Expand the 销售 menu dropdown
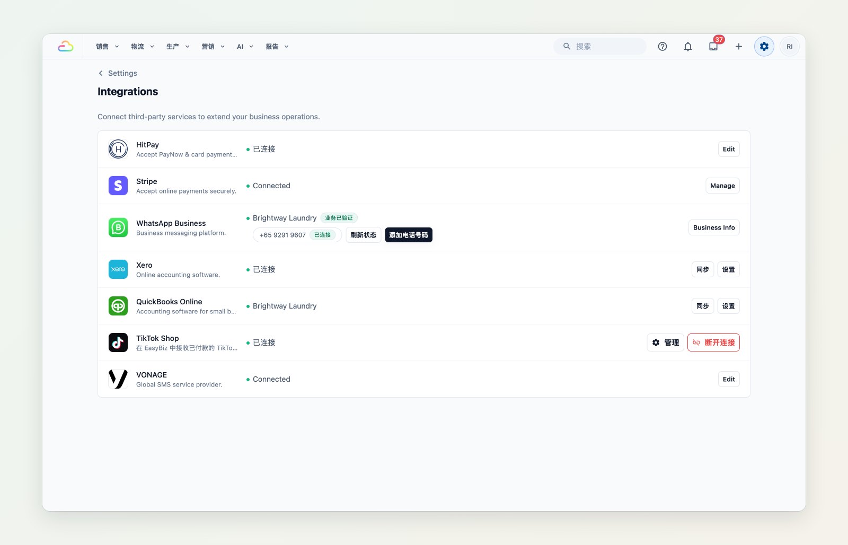 pyautogui.click(x=108, y=47)
